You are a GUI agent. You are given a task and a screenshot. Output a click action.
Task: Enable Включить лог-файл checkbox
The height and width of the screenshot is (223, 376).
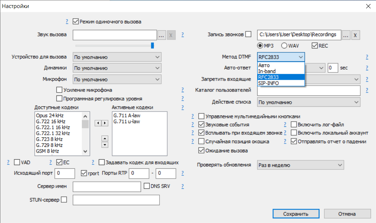(294, 125)
